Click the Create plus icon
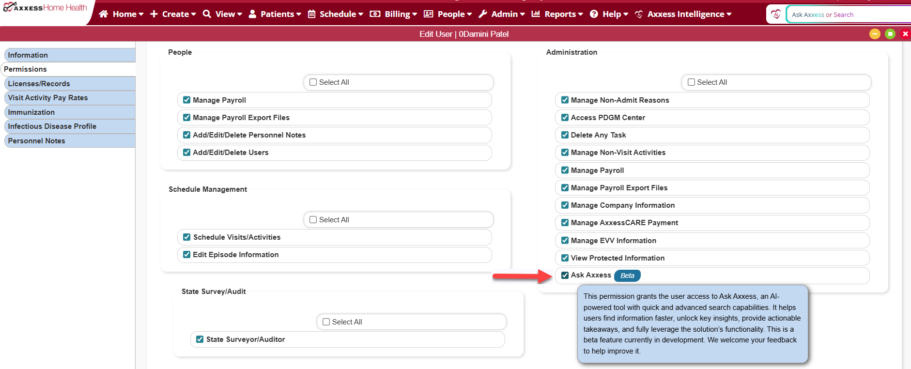This screenshot has width=911, height=369. tap(154, 14)
